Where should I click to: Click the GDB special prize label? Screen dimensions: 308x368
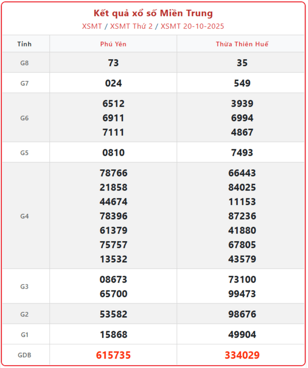point(24,355)
